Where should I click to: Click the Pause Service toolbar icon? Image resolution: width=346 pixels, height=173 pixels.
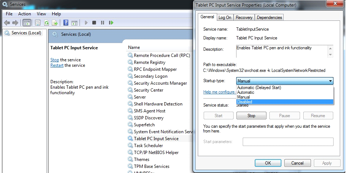tap(103, 23)
